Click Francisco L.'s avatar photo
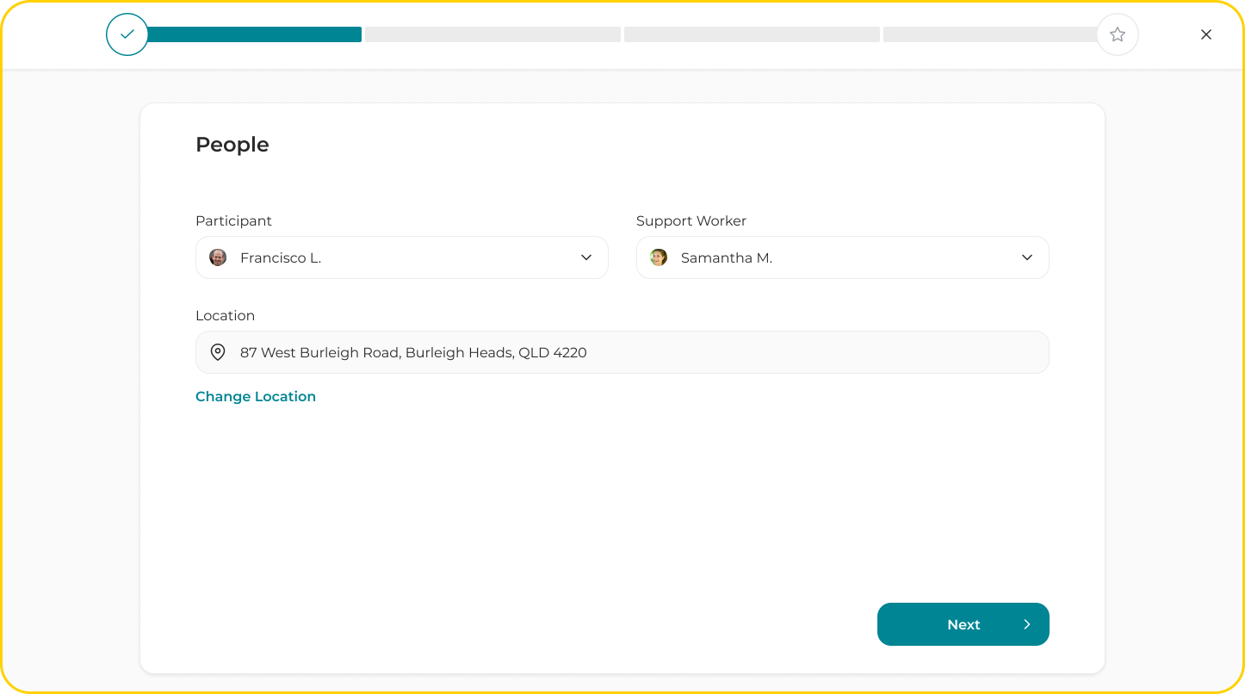The width and height of the screenshot is (1245, 694). [218, 257]
